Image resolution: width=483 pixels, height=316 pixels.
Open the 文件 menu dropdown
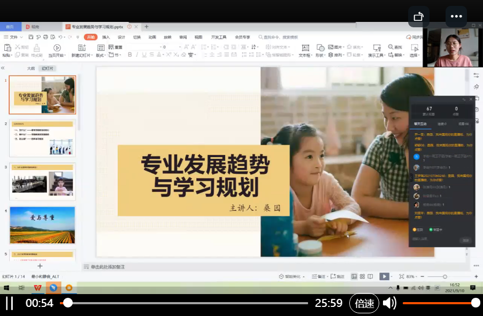[x=13, y=37]
